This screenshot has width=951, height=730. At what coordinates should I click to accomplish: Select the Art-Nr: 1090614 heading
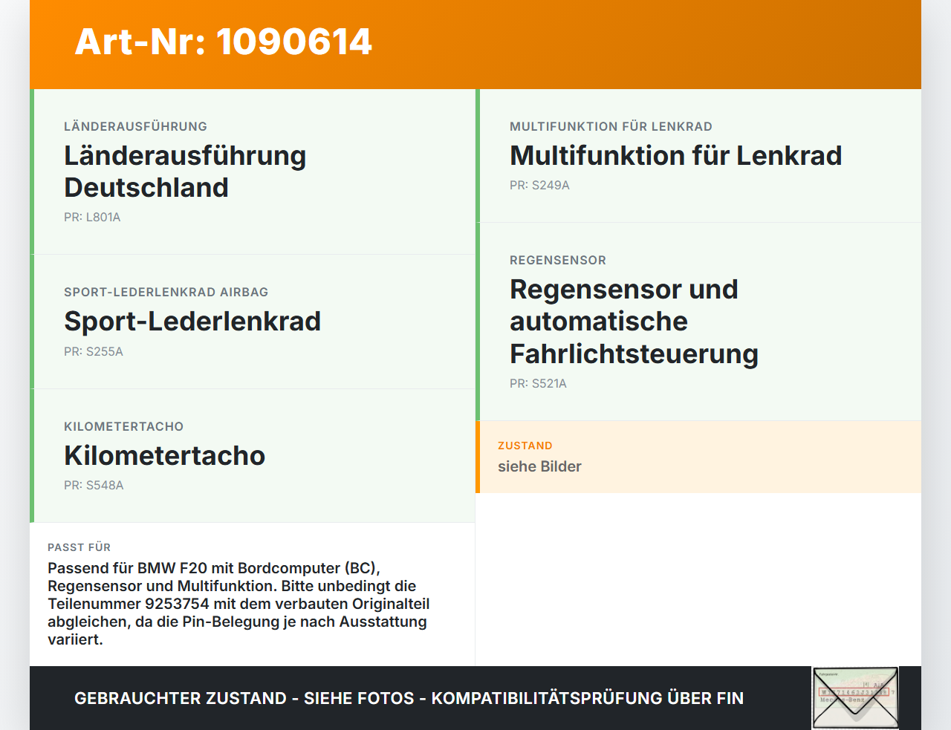pyautogui.click(x=223, y=42)
